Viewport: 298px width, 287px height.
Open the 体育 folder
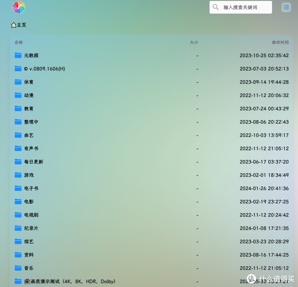coord(29,82)
